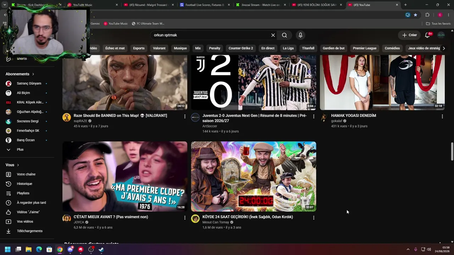
Task: Open Barış Özcan subscription
Action: click(27, 140)
